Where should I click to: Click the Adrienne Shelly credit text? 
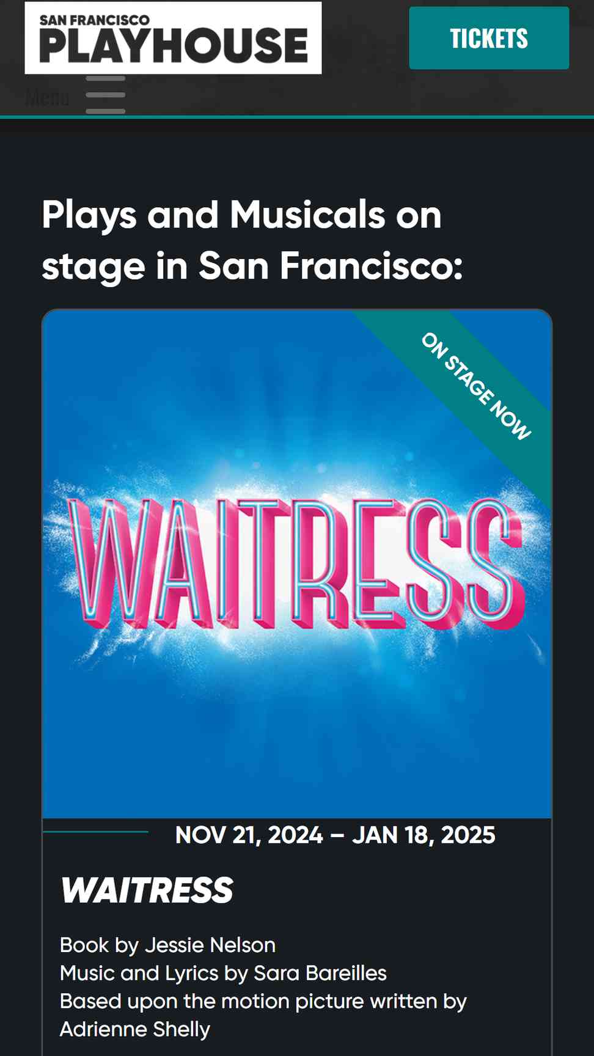(x=135, y=1030)
